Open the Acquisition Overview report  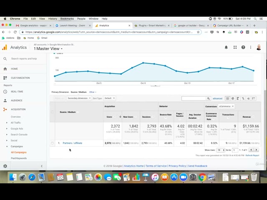16,117
